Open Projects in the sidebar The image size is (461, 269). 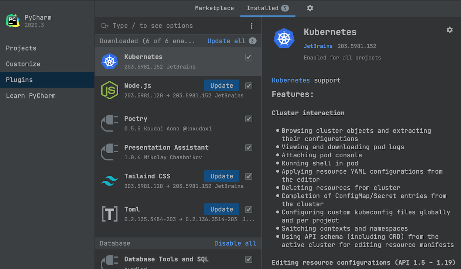[x=47, y=48]
